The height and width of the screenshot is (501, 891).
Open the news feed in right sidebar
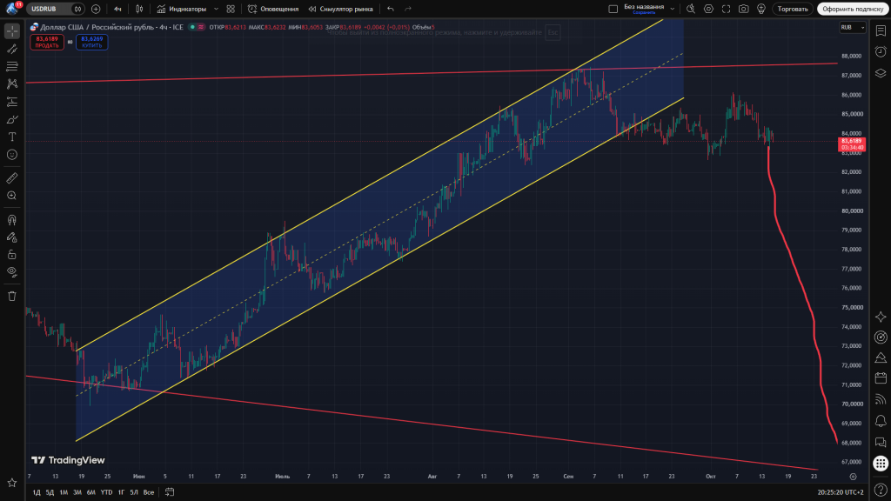coord(881,399)
